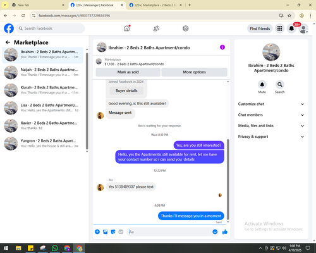Open the taskbar clock and date
This screenshot has width=316, height=253.
click(295, 248)
